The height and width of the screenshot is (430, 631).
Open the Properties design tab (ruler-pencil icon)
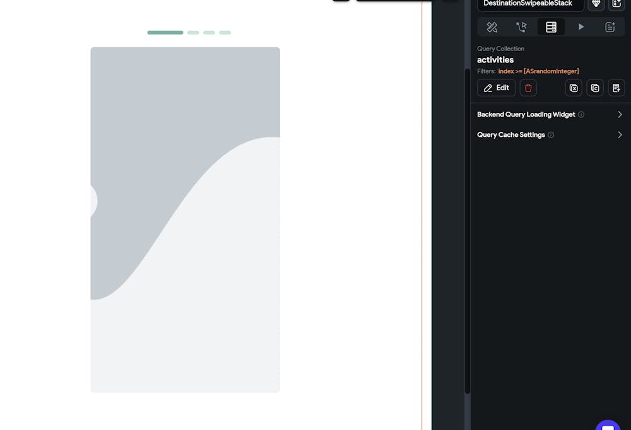click(x=492, y=27)
